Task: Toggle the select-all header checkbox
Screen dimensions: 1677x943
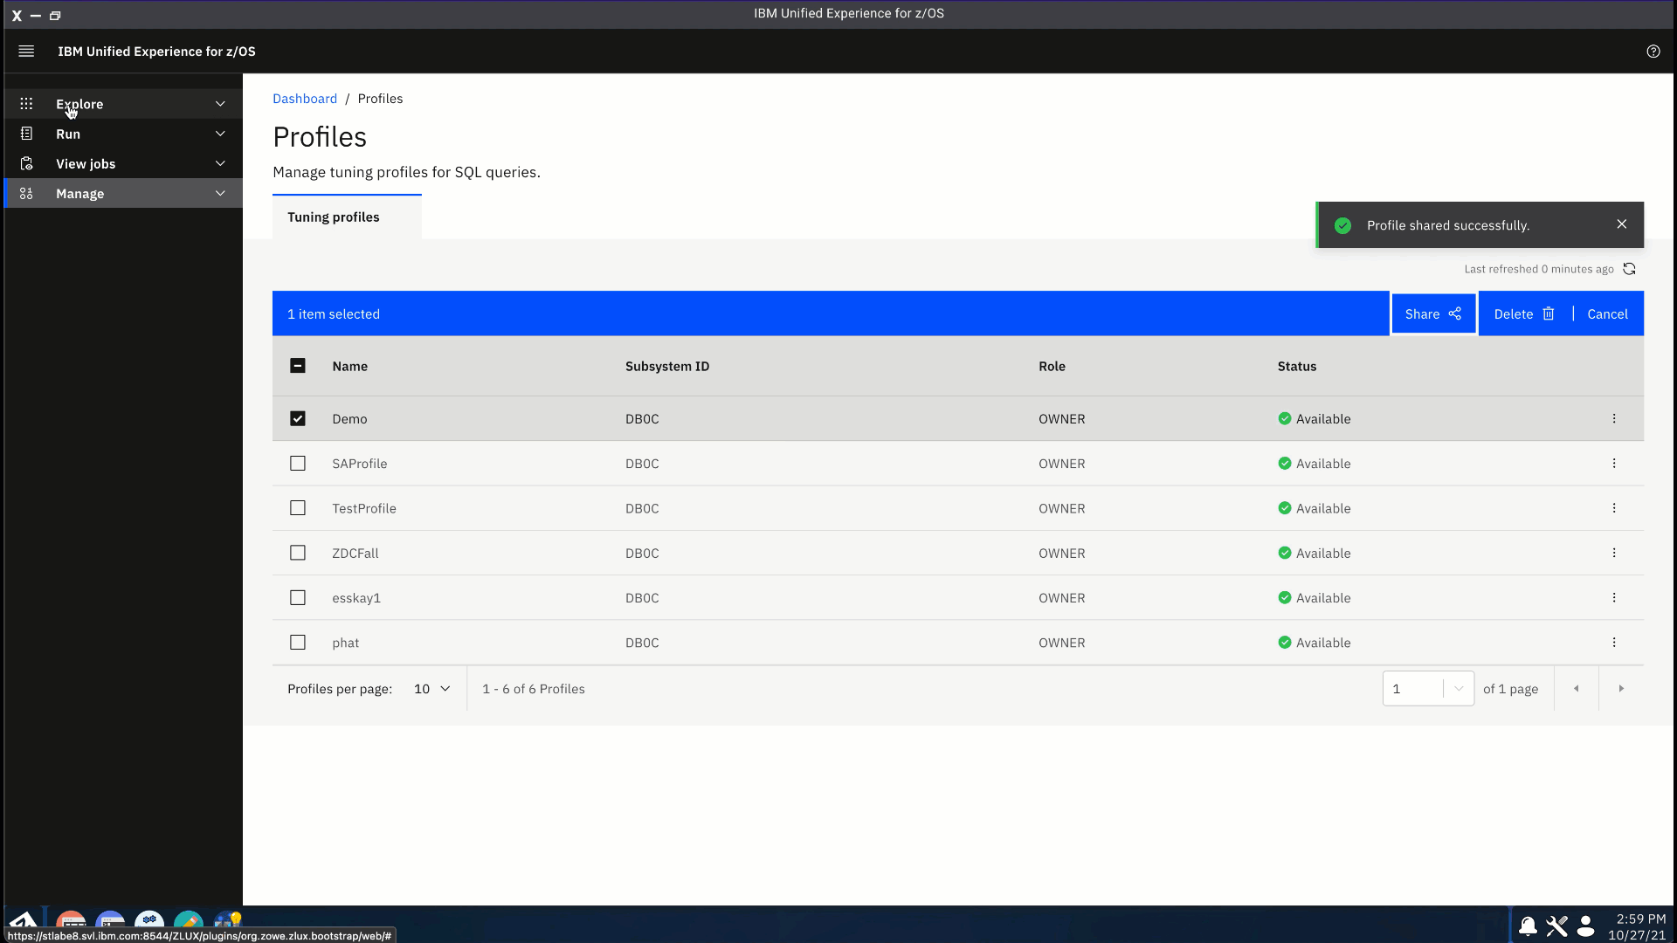Action: pyautogui.click(x=298, y=366)
